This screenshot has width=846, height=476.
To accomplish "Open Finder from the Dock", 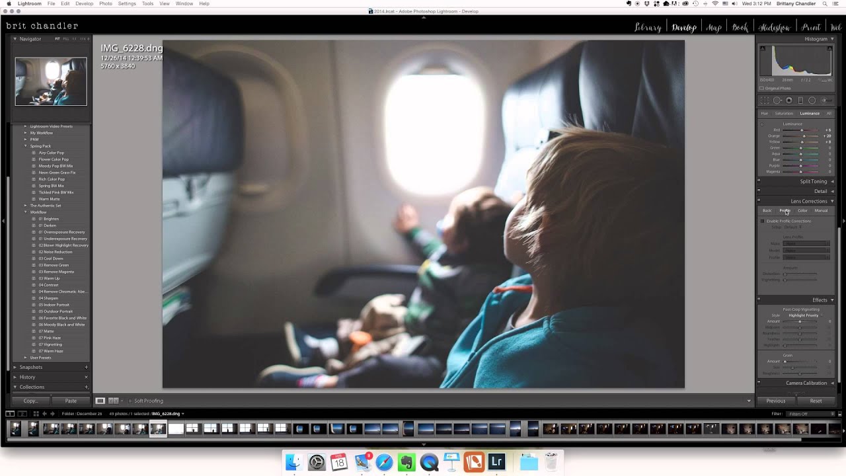I will pyautogui.click(x=293, y=461).
